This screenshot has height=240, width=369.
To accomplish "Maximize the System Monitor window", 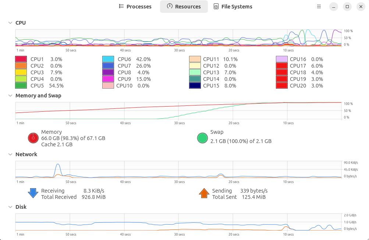I will pyautogui.click(x=347, y=7).
